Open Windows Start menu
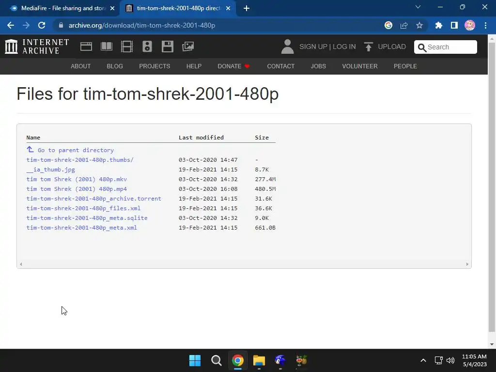This screenshot has width=496, height=372. point(195,360)
